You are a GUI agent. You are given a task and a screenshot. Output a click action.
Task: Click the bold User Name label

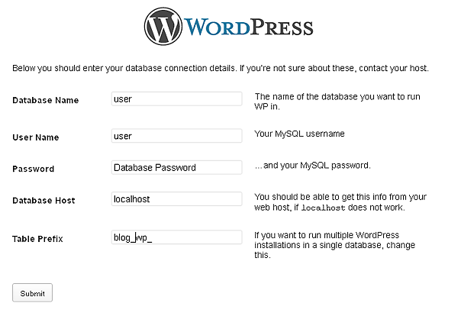36,137
